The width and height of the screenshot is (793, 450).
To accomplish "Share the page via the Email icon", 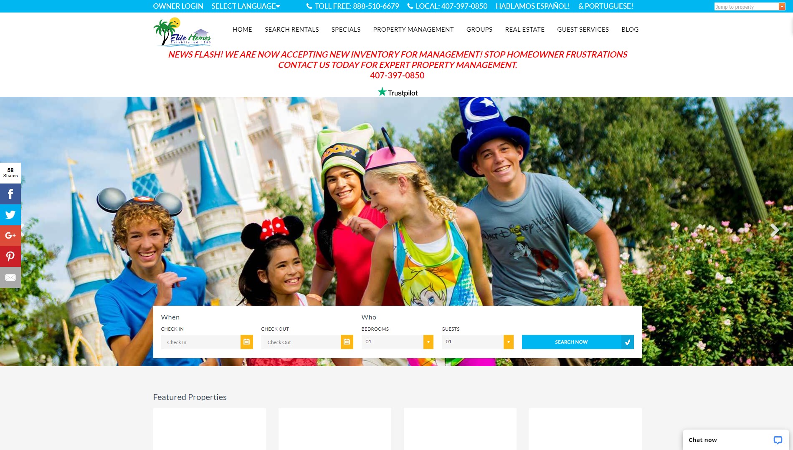I will coord(10,277).
